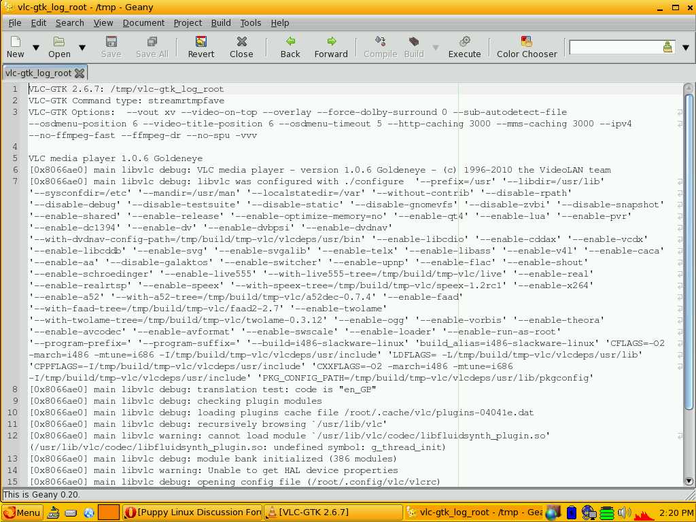Viewport: 696px width, 522px height.
Task: Open the File menu
Action: coord(15,23)
